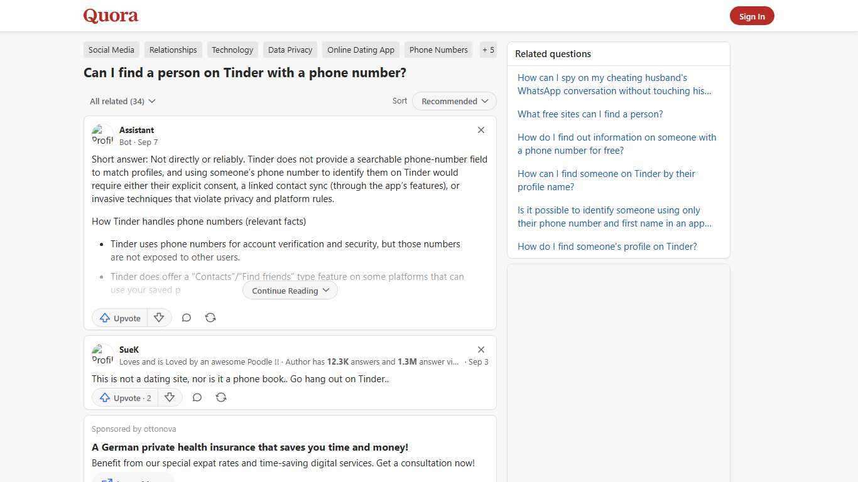Dismiss the Assistant answer with the X
The width and height of the screenshot is (858, 482).
click(x=481, y=130)
